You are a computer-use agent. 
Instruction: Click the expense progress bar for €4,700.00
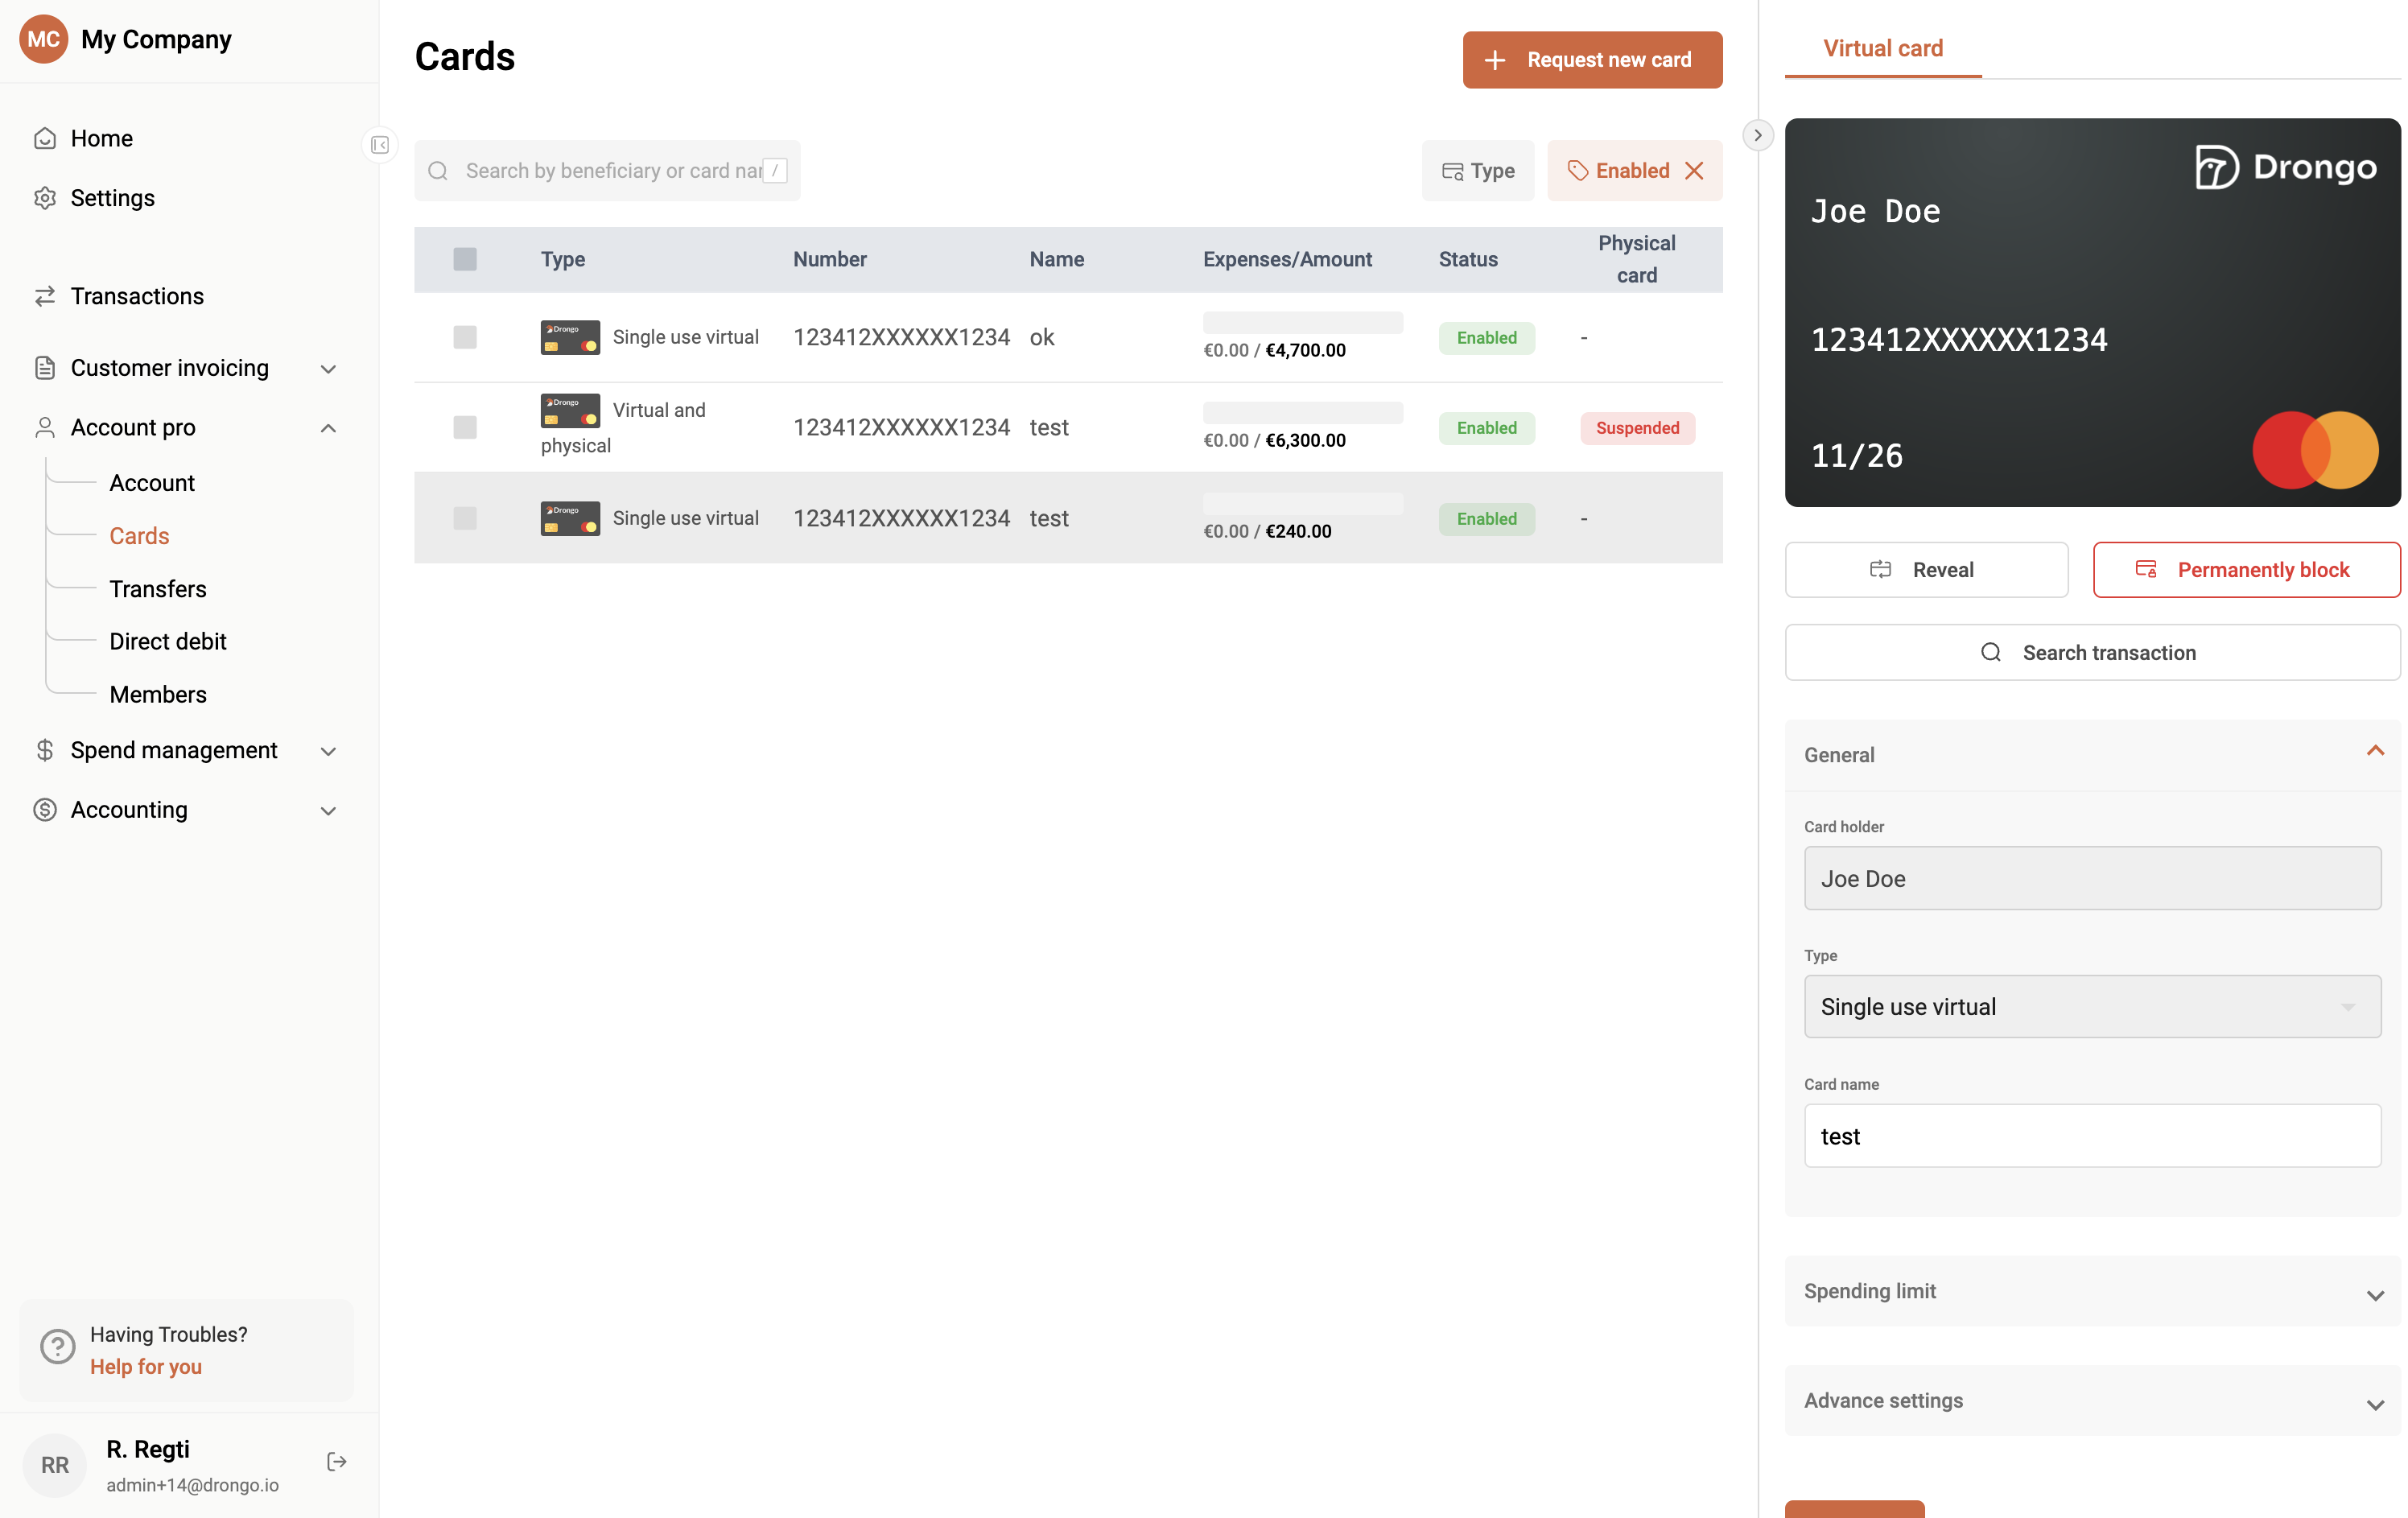pyautogui.click(x=1302, y=322)
